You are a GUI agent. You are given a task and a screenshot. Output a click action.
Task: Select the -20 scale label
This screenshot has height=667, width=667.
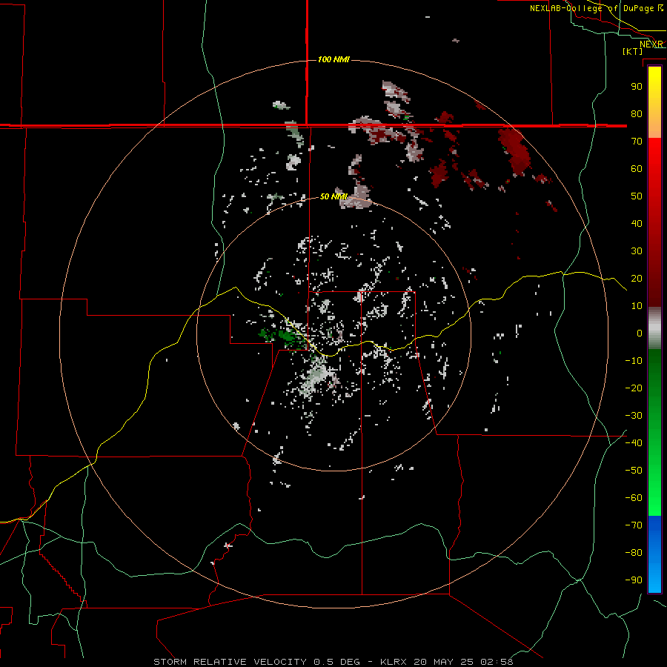[634, 388]
